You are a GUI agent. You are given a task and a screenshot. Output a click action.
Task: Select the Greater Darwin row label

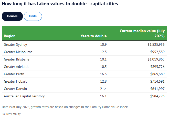(15, 89)
